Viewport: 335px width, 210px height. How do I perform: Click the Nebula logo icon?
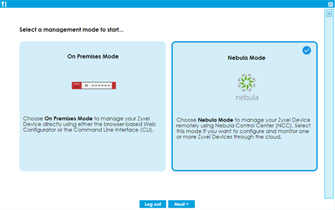[247, 83]
